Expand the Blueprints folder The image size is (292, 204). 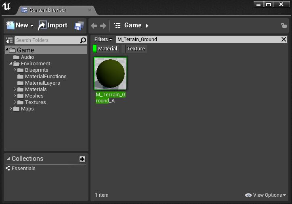[x=15, y=70]
